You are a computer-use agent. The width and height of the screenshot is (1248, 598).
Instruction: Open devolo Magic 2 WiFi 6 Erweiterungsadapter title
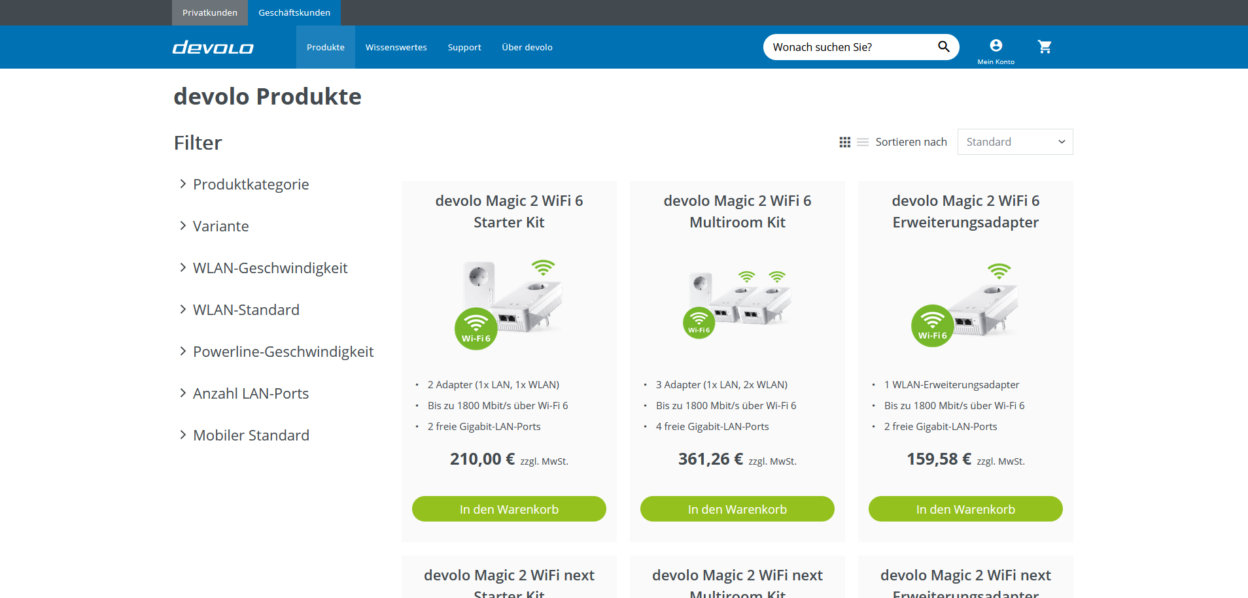[x=965, y=211]
